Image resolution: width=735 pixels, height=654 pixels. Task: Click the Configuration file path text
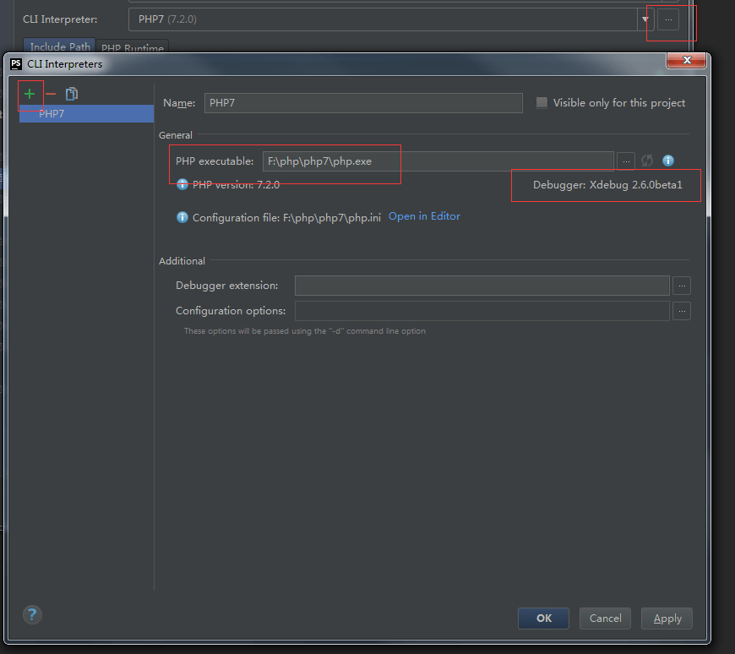286,218
